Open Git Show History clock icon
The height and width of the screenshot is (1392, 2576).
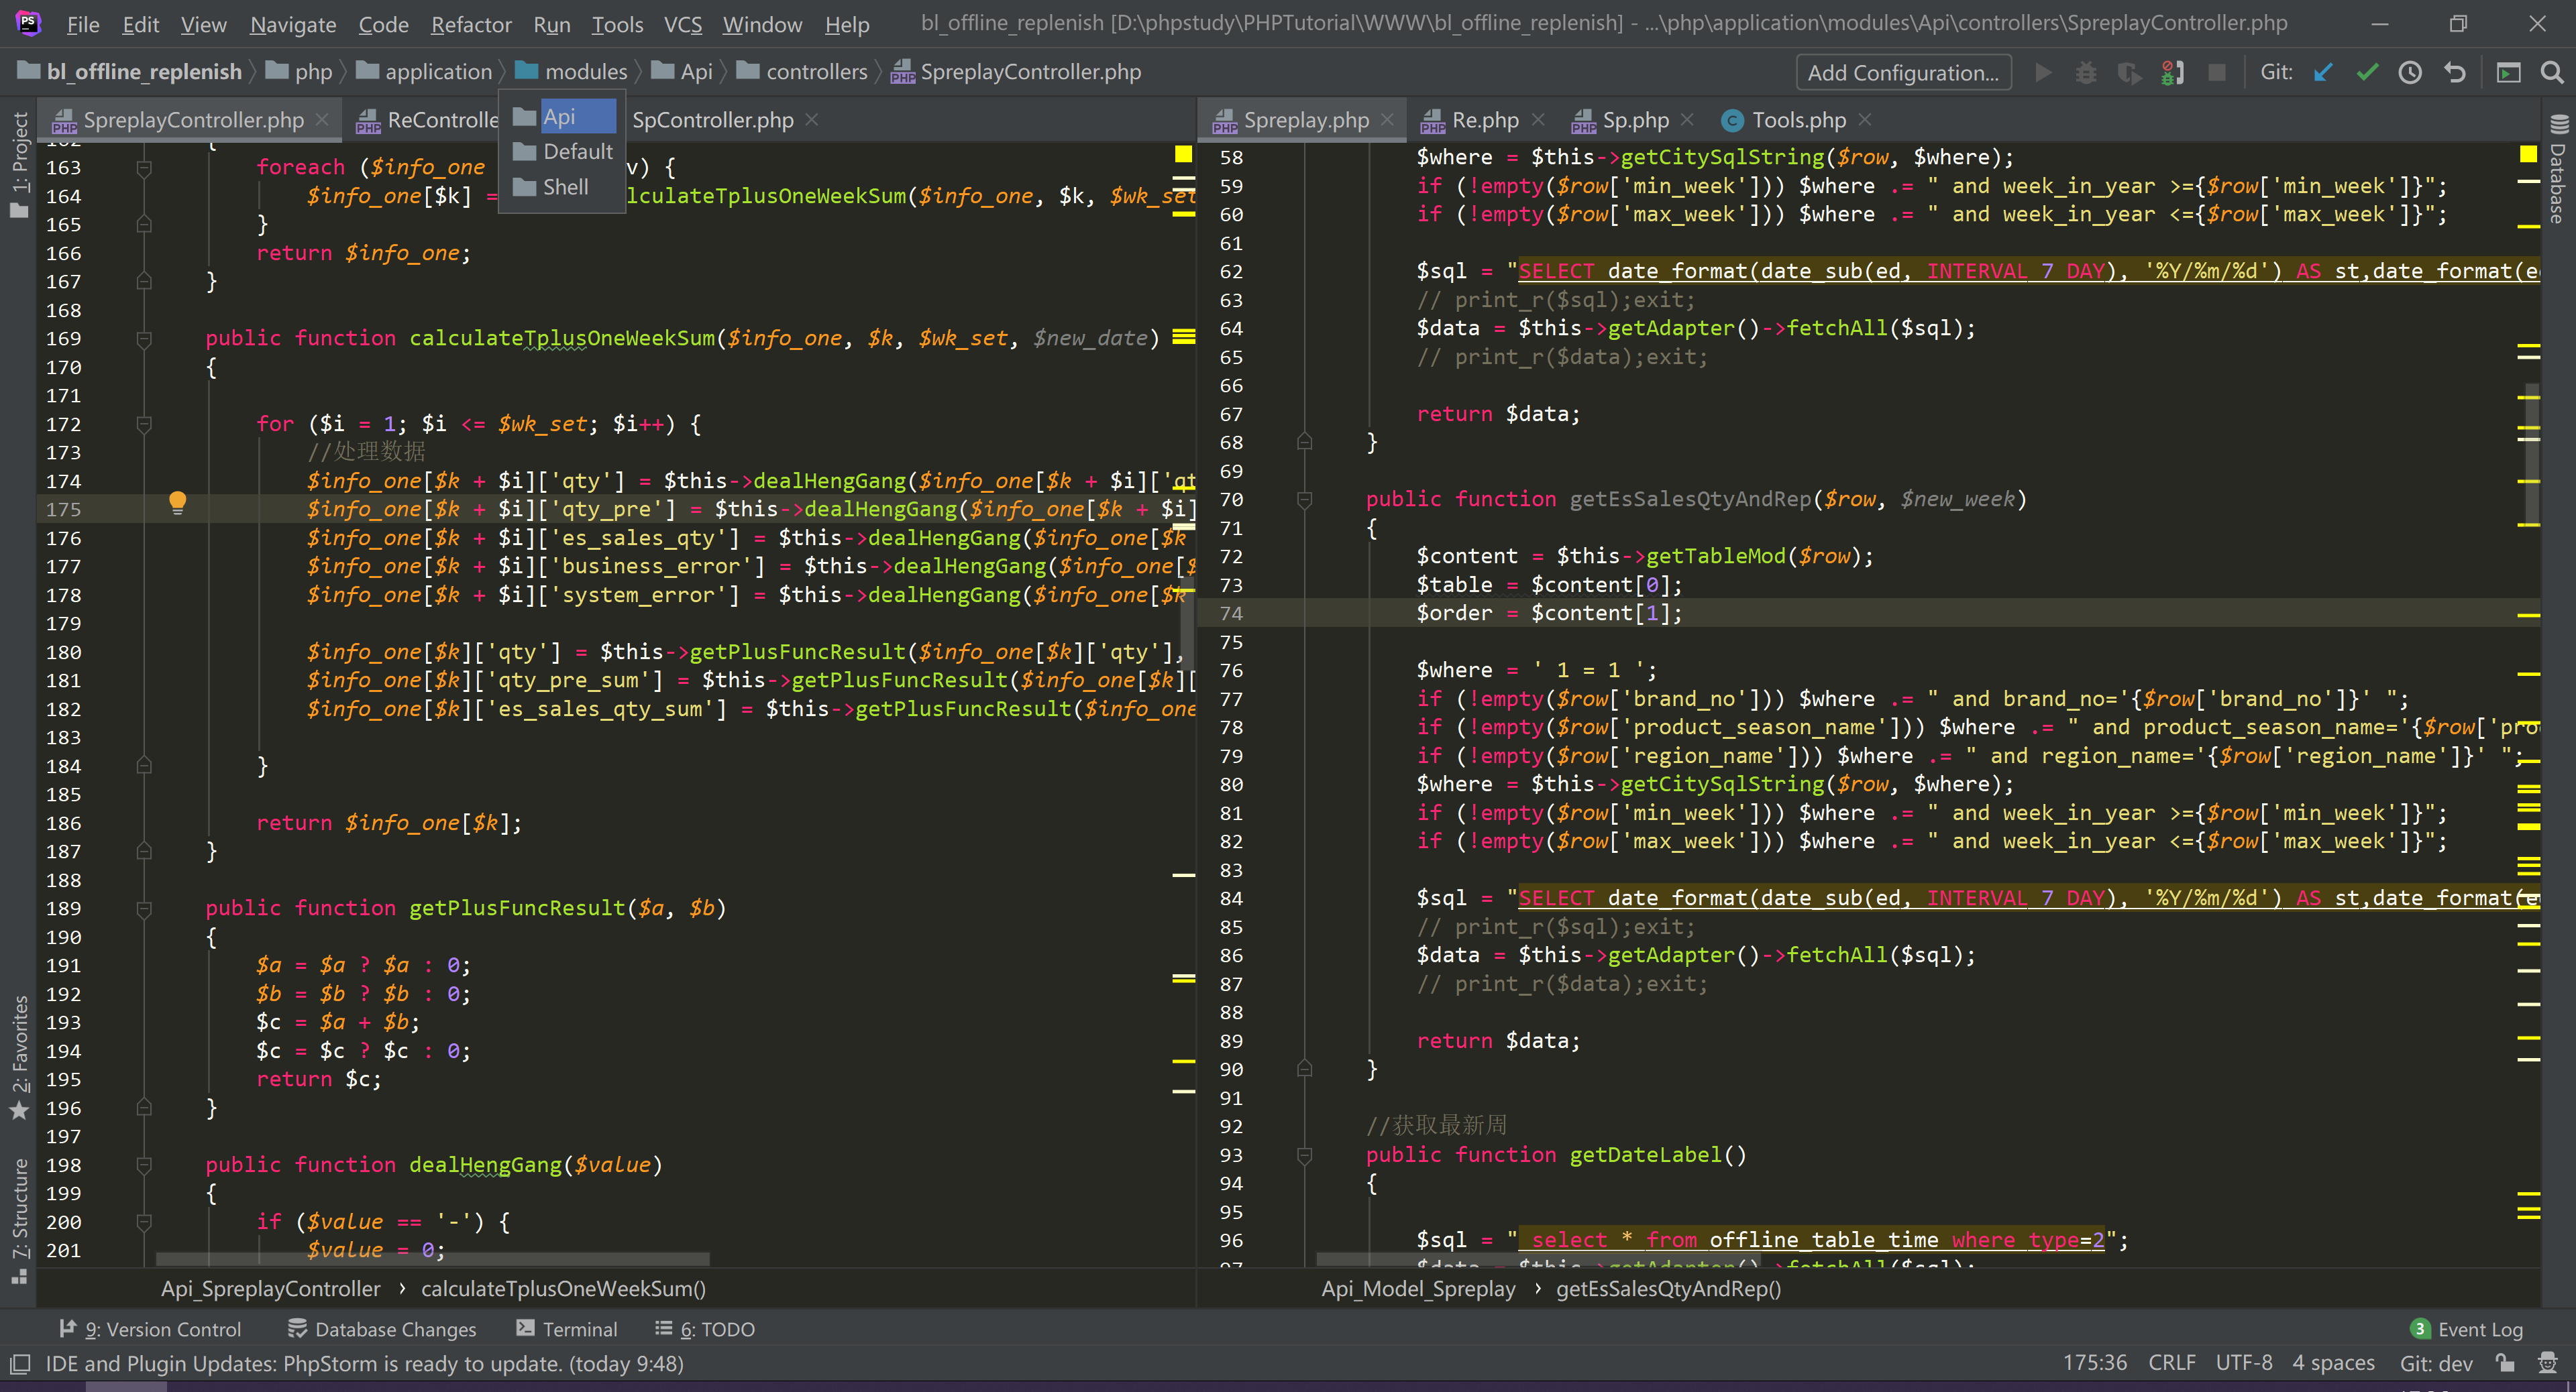tap(2410, 72)
